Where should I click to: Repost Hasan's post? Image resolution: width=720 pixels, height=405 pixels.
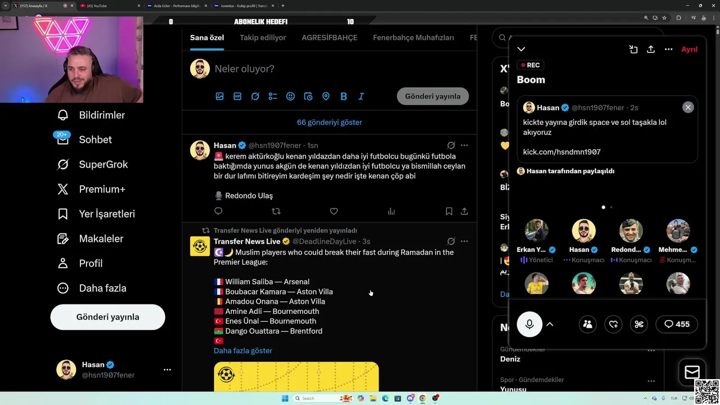[x=276, y=211]
